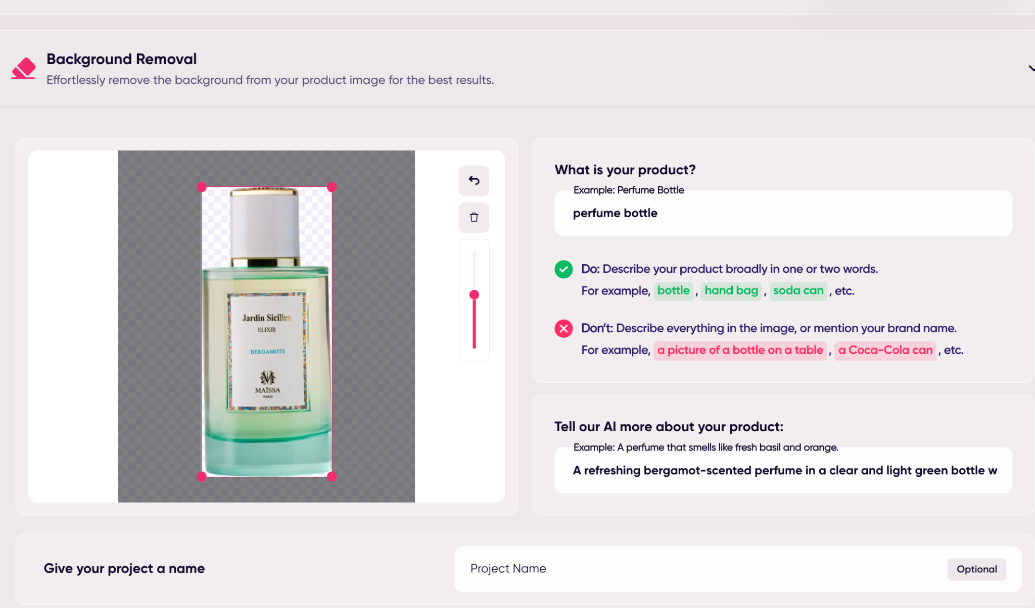Focus the 'perfume bottle' product field
Image resolution: width=1035 pixels, height=608 pixels.
[783, 213]
